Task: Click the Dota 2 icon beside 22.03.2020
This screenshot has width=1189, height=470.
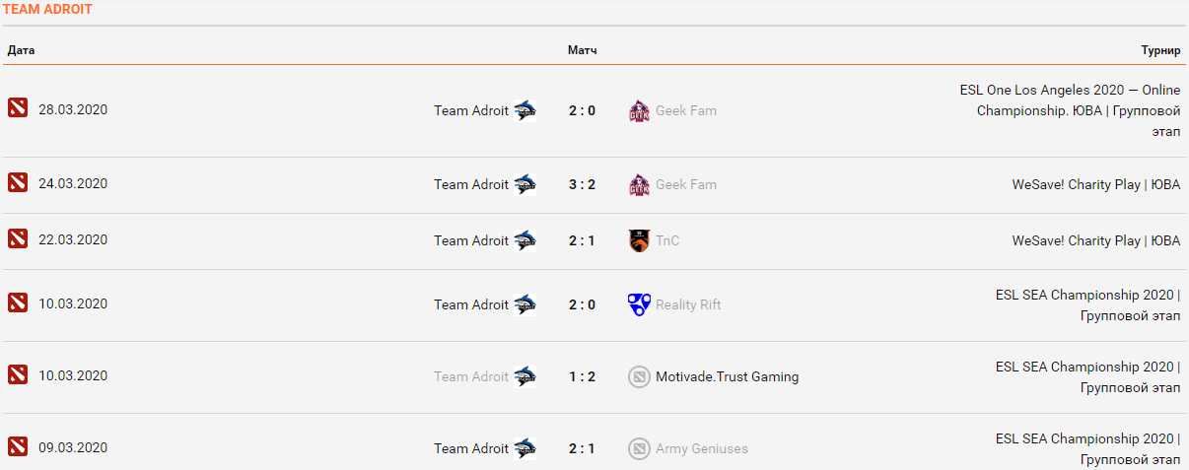Action: (x=18, y=239)
